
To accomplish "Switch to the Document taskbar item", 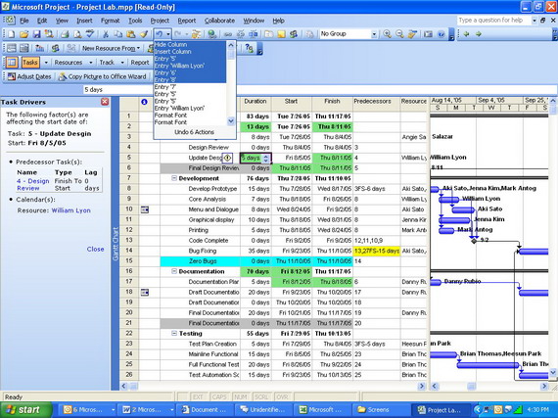I will [x=205, y=410].
